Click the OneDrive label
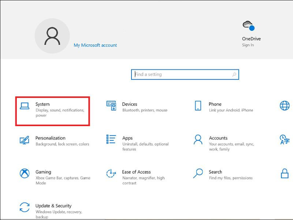 click(251, 39)
